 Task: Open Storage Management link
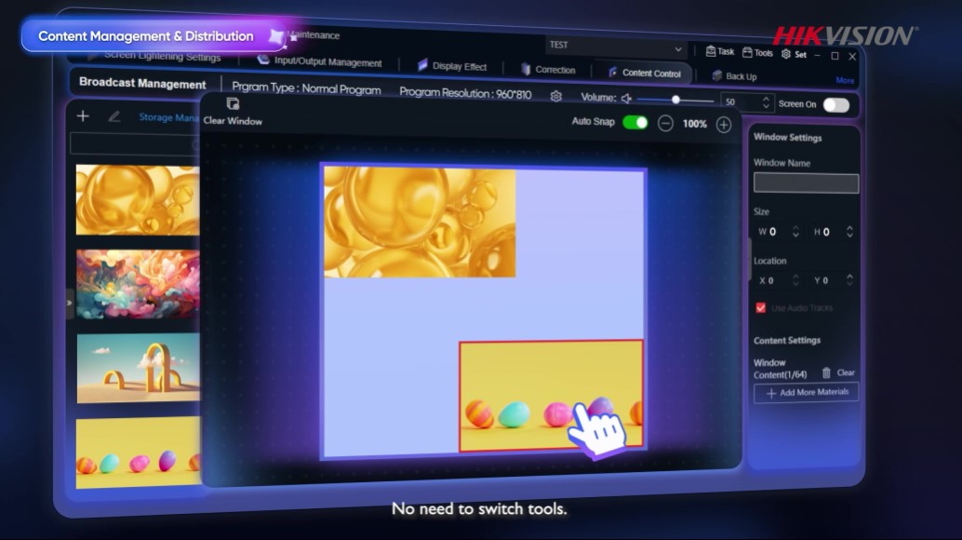pyautogui.click(x=168, y=117)
